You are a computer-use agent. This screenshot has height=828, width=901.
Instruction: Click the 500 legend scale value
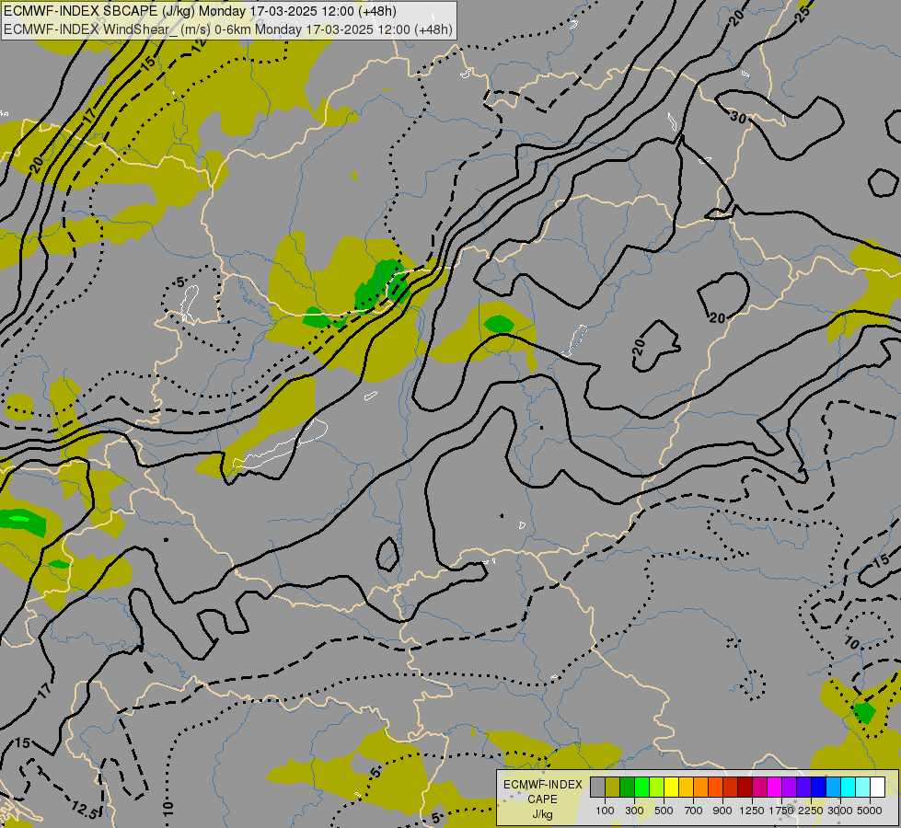(x=664, y=811)
